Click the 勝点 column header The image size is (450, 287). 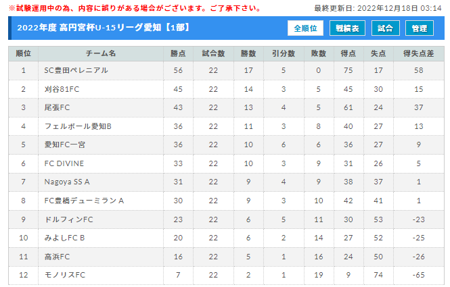178,53
